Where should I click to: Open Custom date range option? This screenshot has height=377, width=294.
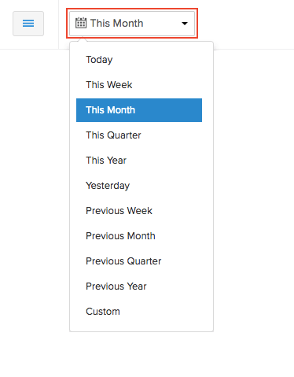[x=139, y=312]
